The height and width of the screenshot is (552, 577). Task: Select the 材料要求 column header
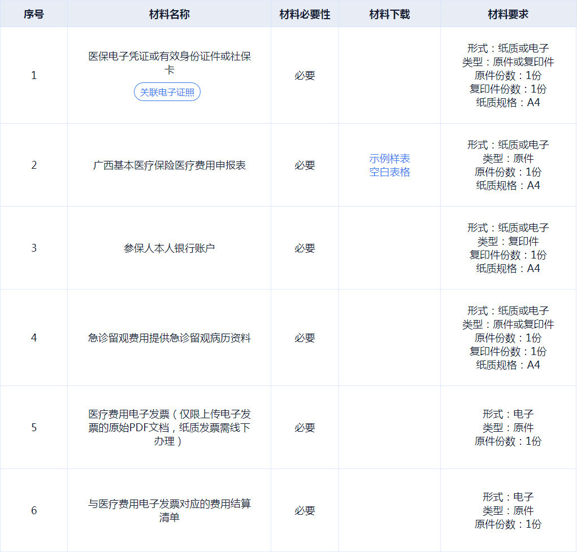(508, 15)
